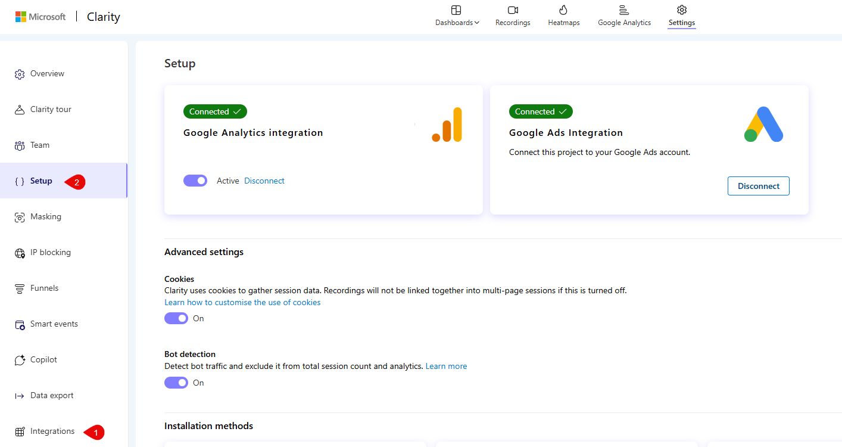Expand the Dashboards dropdown chevron
Image resolution: width=842 pixels, height=447 pixels.
pyautogui.click(x=477, y=23)
